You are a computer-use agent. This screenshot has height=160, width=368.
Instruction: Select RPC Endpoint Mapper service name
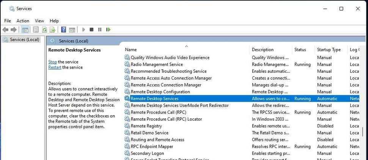pyautogui.click(x=152, y=146)
